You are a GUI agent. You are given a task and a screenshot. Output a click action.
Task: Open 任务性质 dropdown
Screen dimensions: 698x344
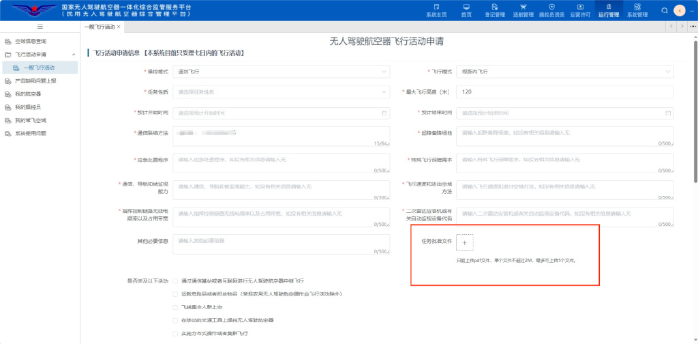[282, 91]
